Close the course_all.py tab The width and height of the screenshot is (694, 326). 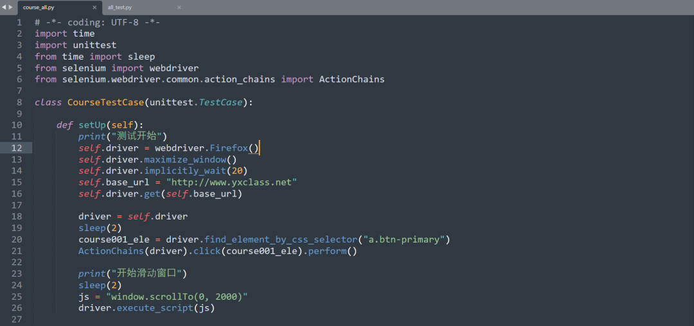(x=94, y=8)
